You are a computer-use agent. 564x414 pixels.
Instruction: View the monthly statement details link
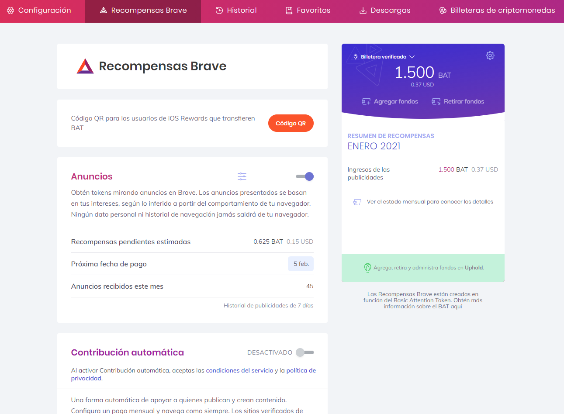(x=430, y=202)
